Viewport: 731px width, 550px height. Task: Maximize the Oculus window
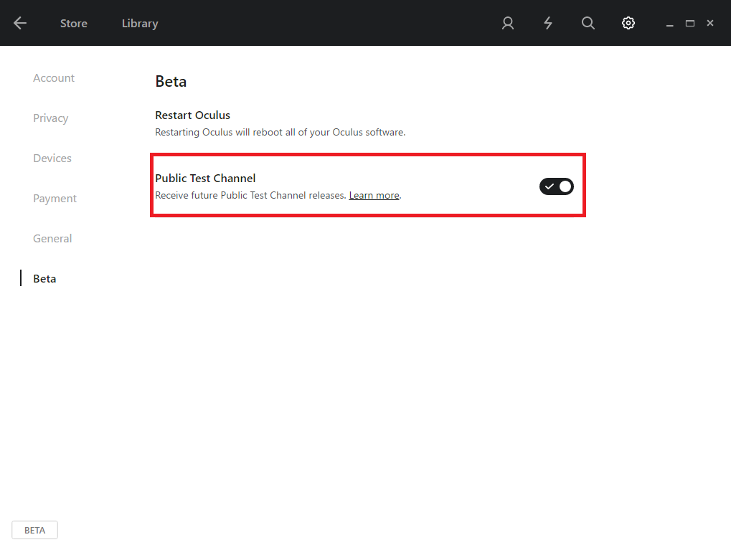point(690,24)
